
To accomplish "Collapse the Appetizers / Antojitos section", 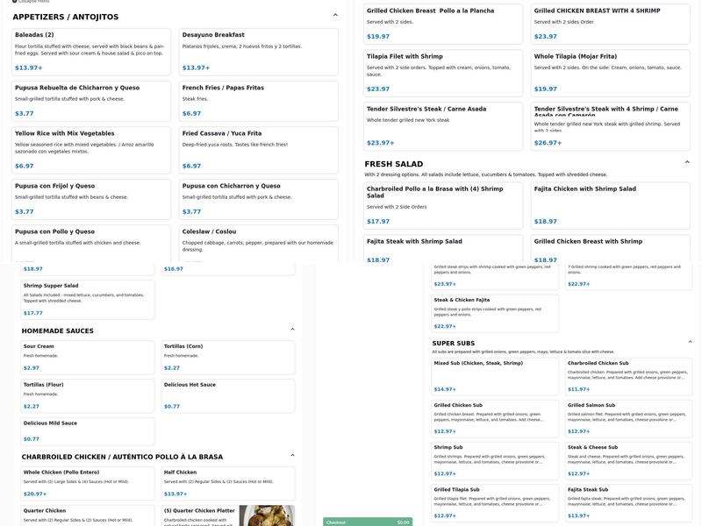I will tap(335, 15).
